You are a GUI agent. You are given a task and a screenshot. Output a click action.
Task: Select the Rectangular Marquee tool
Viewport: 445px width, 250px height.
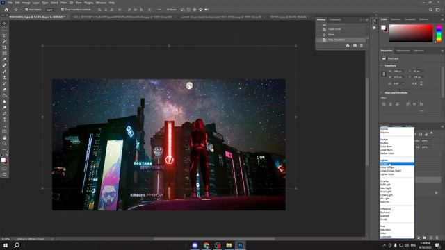[4, 29]
